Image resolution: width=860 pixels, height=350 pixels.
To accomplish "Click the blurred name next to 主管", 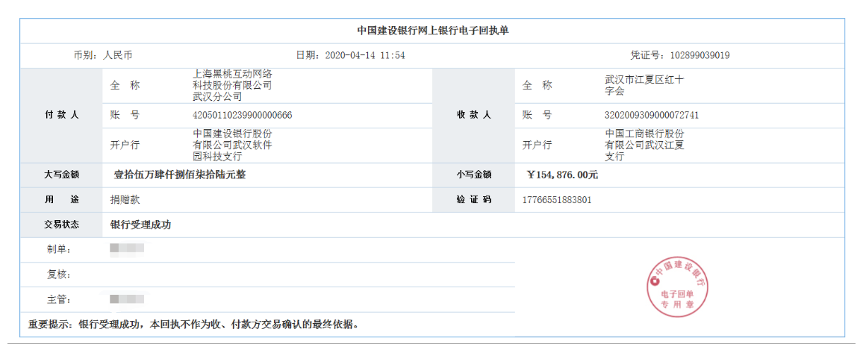I will pos(126,299).
